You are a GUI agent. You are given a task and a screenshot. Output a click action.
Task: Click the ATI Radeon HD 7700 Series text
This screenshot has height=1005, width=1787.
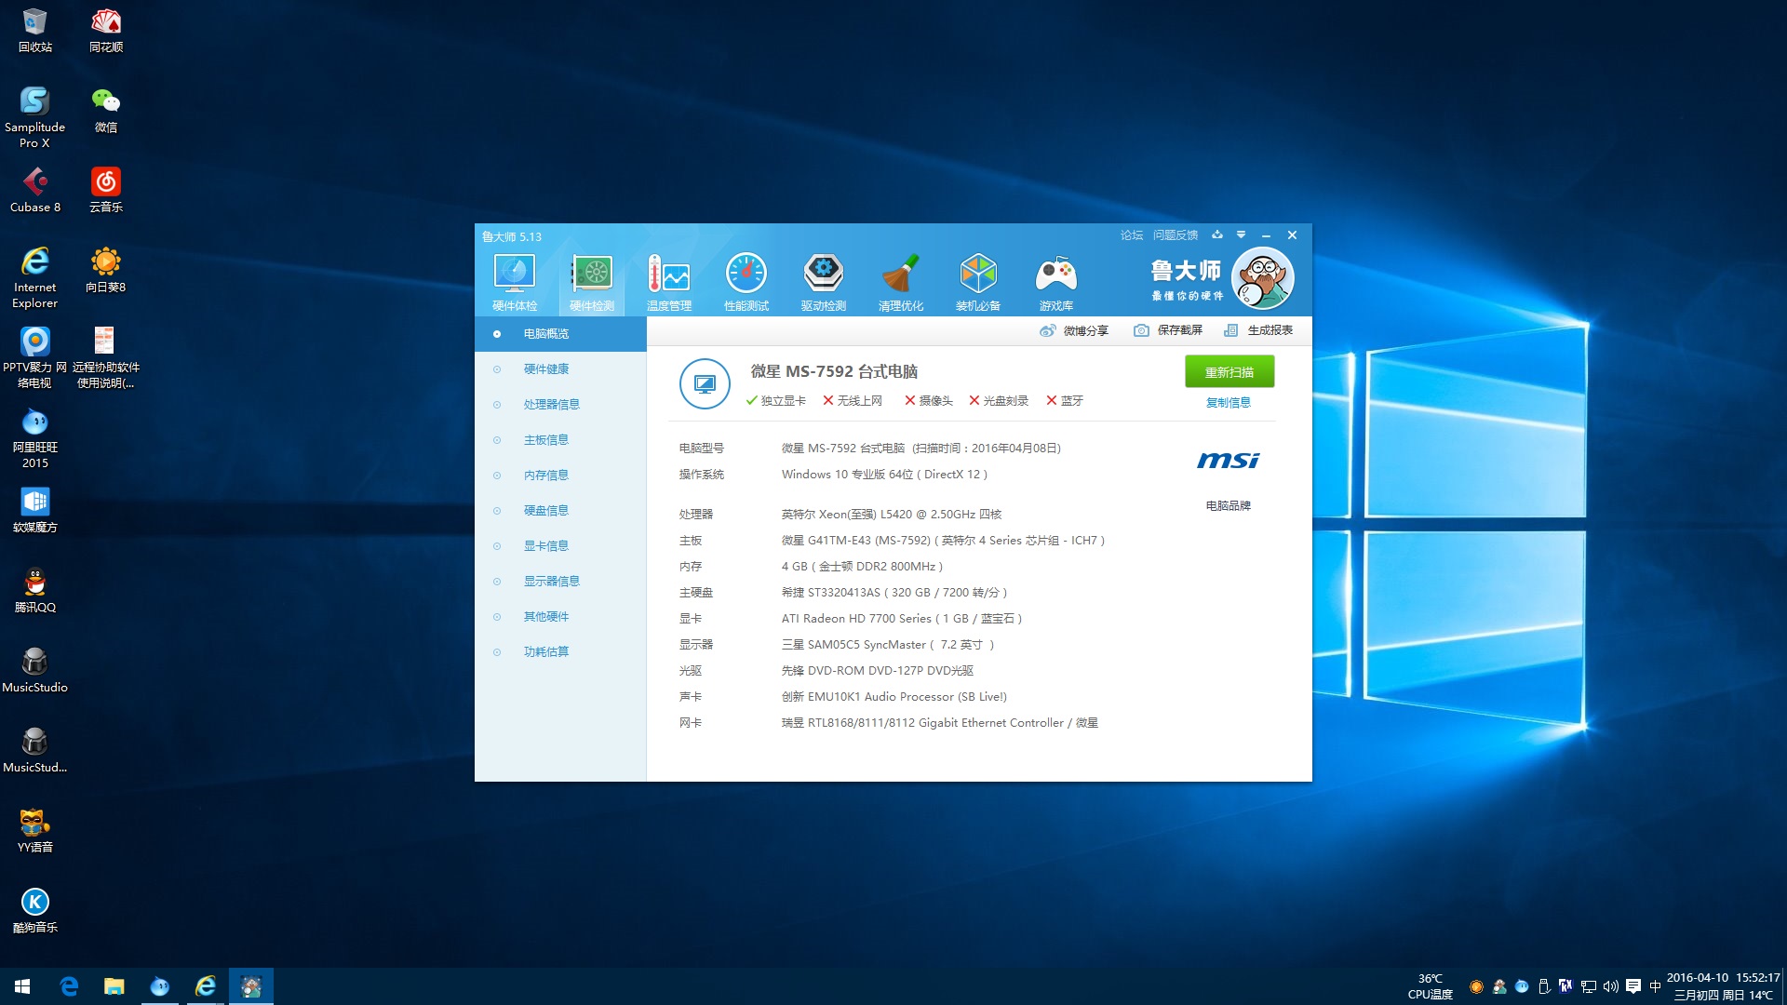902,619
